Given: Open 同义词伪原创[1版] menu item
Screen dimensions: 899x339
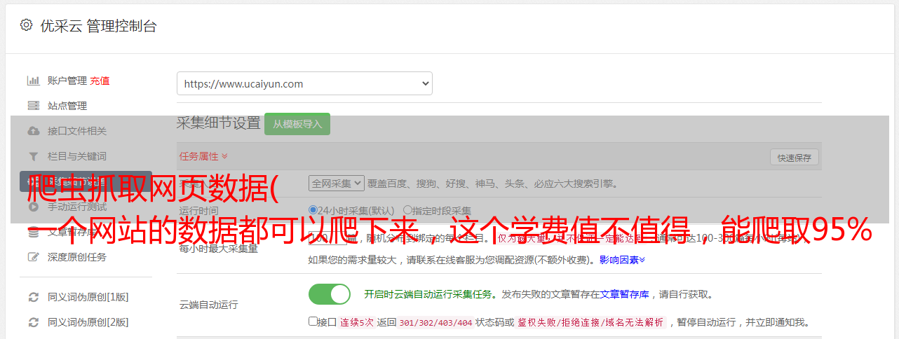Looking at the screenshot, I should click(88, 297).
